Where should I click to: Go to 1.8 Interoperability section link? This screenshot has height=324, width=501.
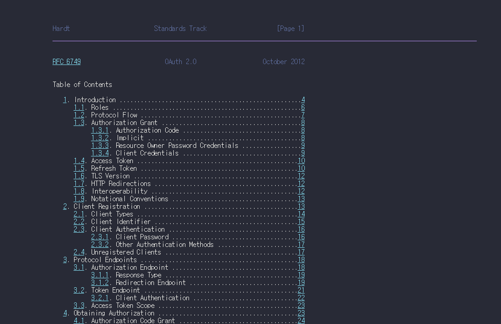(79, 191)
